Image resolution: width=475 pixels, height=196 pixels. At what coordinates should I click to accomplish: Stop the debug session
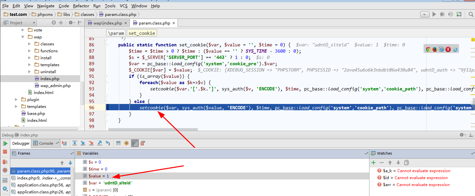(5, 152)
